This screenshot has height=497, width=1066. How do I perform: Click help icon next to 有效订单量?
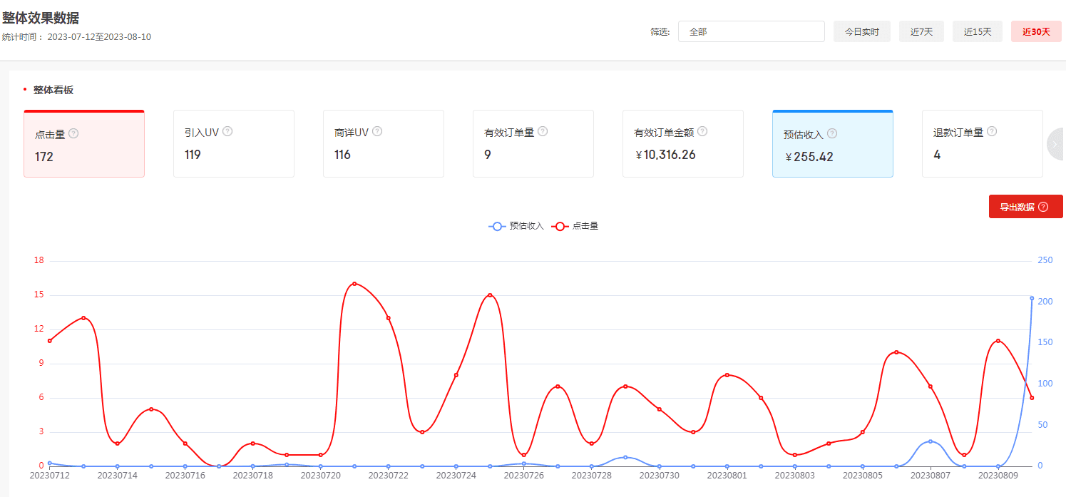[543, 131]
